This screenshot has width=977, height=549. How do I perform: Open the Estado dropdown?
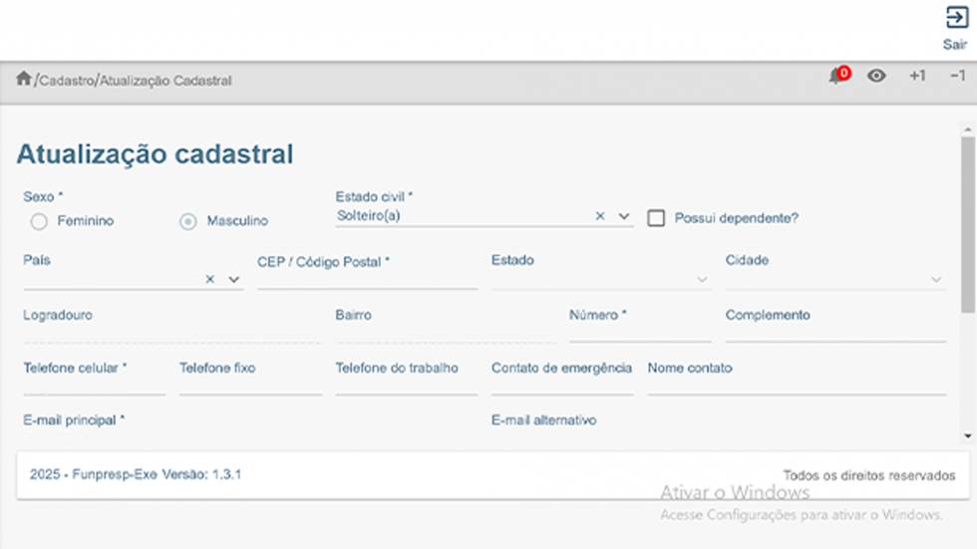pos(702,280)
